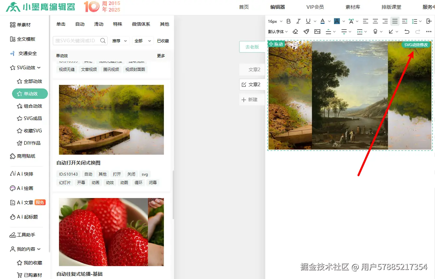
Task: Open A i 绘画 in left sidebar
Action: [22, 188]
